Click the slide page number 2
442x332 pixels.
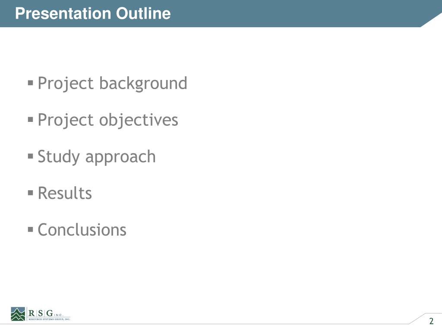[431, 321]
